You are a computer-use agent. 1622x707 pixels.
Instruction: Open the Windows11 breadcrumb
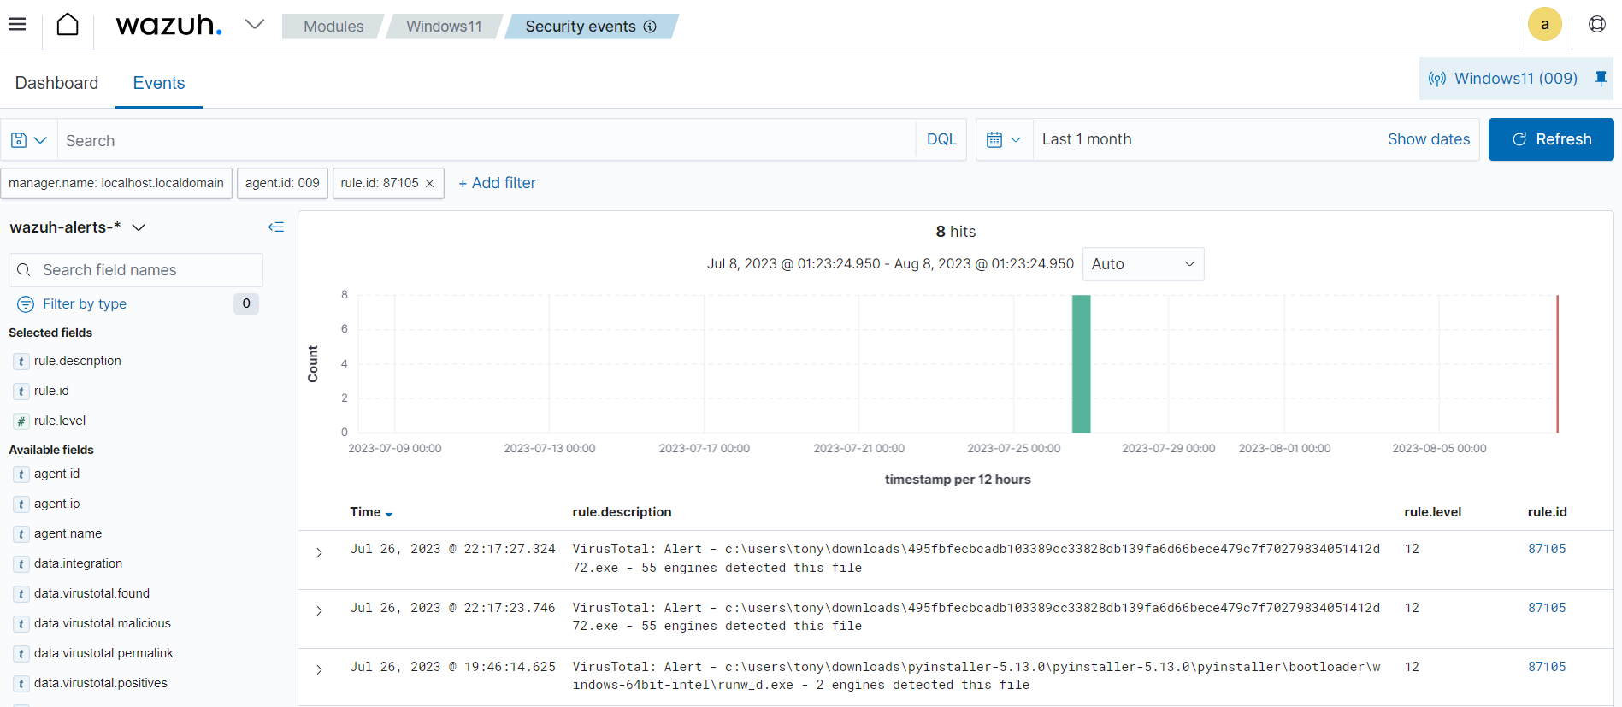444,27
